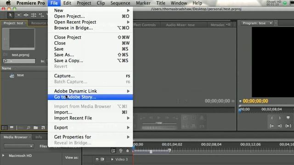Screen dimensions: 294x165
Task: Go to Out point in Program monitor
Action: 280,126
